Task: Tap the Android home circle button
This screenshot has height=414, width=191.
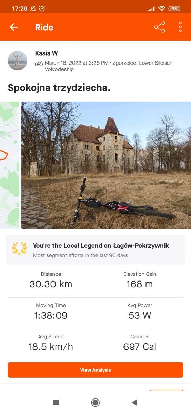Action: 95,402
